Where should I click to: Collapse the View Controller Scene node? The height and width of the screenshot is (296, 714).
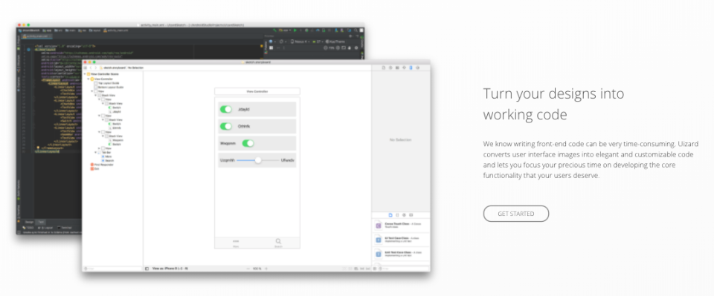pyautogui.click(x=85, y=74)
